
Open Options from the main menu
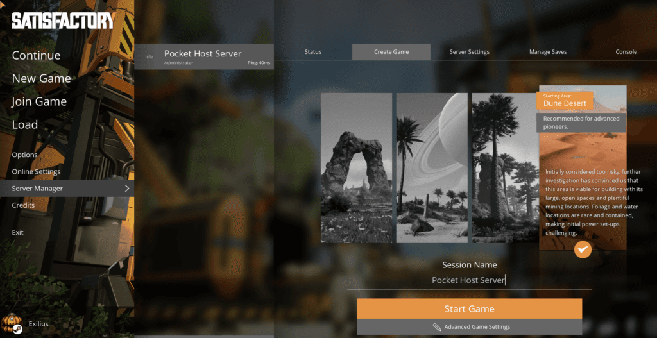pos(25,155)
